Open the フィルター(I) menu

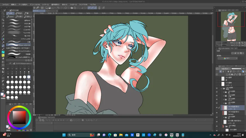73,5
